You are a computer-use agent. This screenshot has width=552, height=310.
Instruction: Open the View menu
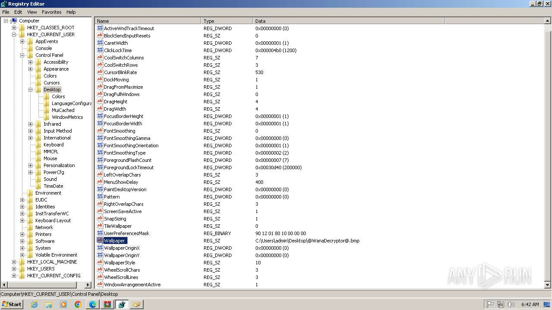tap(32, 12)
